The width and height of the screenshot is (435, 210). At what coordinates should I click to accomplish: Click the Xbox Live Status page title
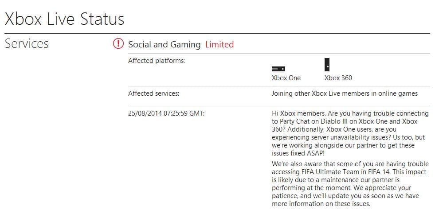coord(64,19)
